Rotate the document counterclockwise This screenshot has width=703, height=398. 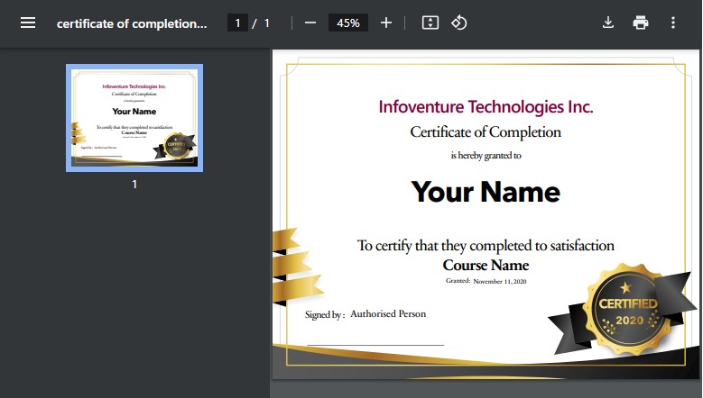[459, 23]
